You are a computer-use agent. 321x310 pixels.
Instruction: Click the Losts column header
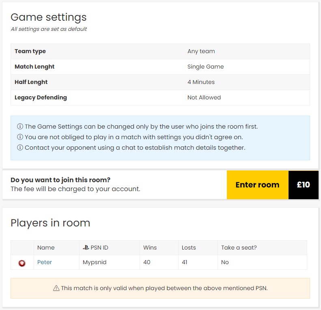189,248
